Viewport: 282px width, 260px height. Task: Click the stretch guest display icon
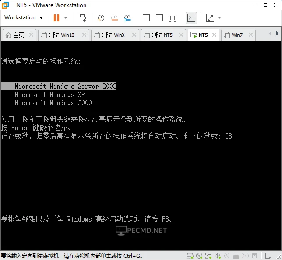click(210, 18)
